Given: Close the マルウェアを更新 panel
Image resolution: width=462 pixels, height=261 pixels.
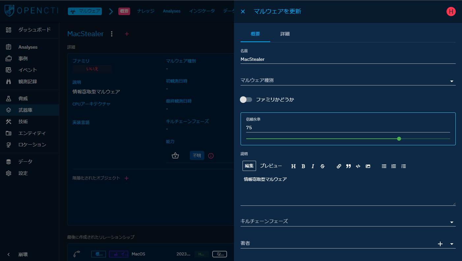Looking at the screenshot, I should coord(243,12).
